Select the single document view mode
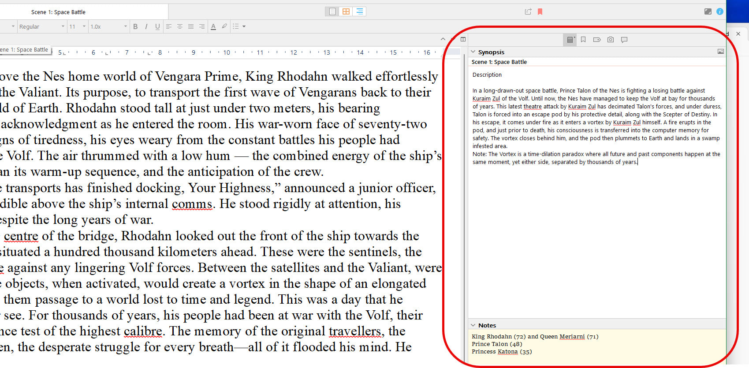The width and height of the screenshot is (749, 368). (332, 11)
